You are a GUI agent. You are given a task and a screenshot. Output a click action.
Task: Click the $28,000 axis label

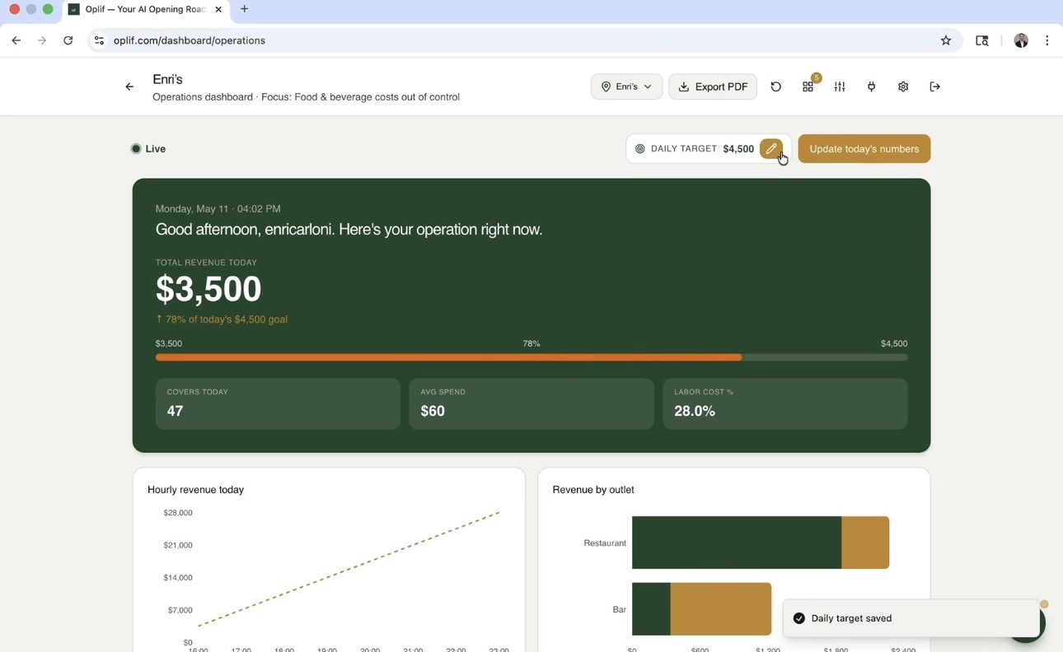pyautogui.click(x=178, y=513)
